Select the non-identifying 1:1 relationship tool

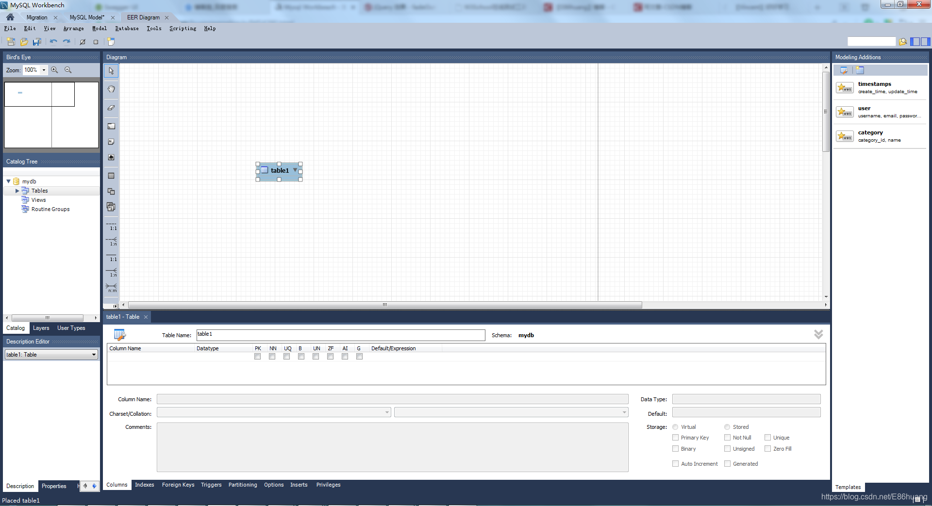point(112,226)
